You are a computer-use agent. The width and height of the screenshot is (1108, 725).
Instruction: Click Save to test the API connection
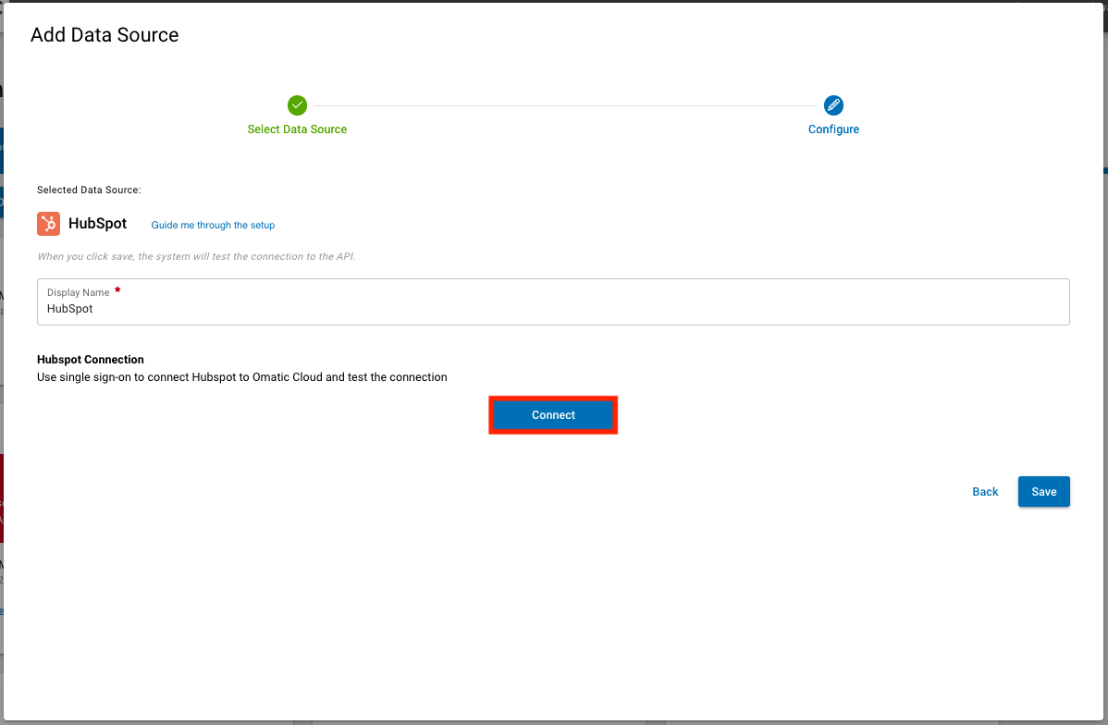pos(1043,491)
